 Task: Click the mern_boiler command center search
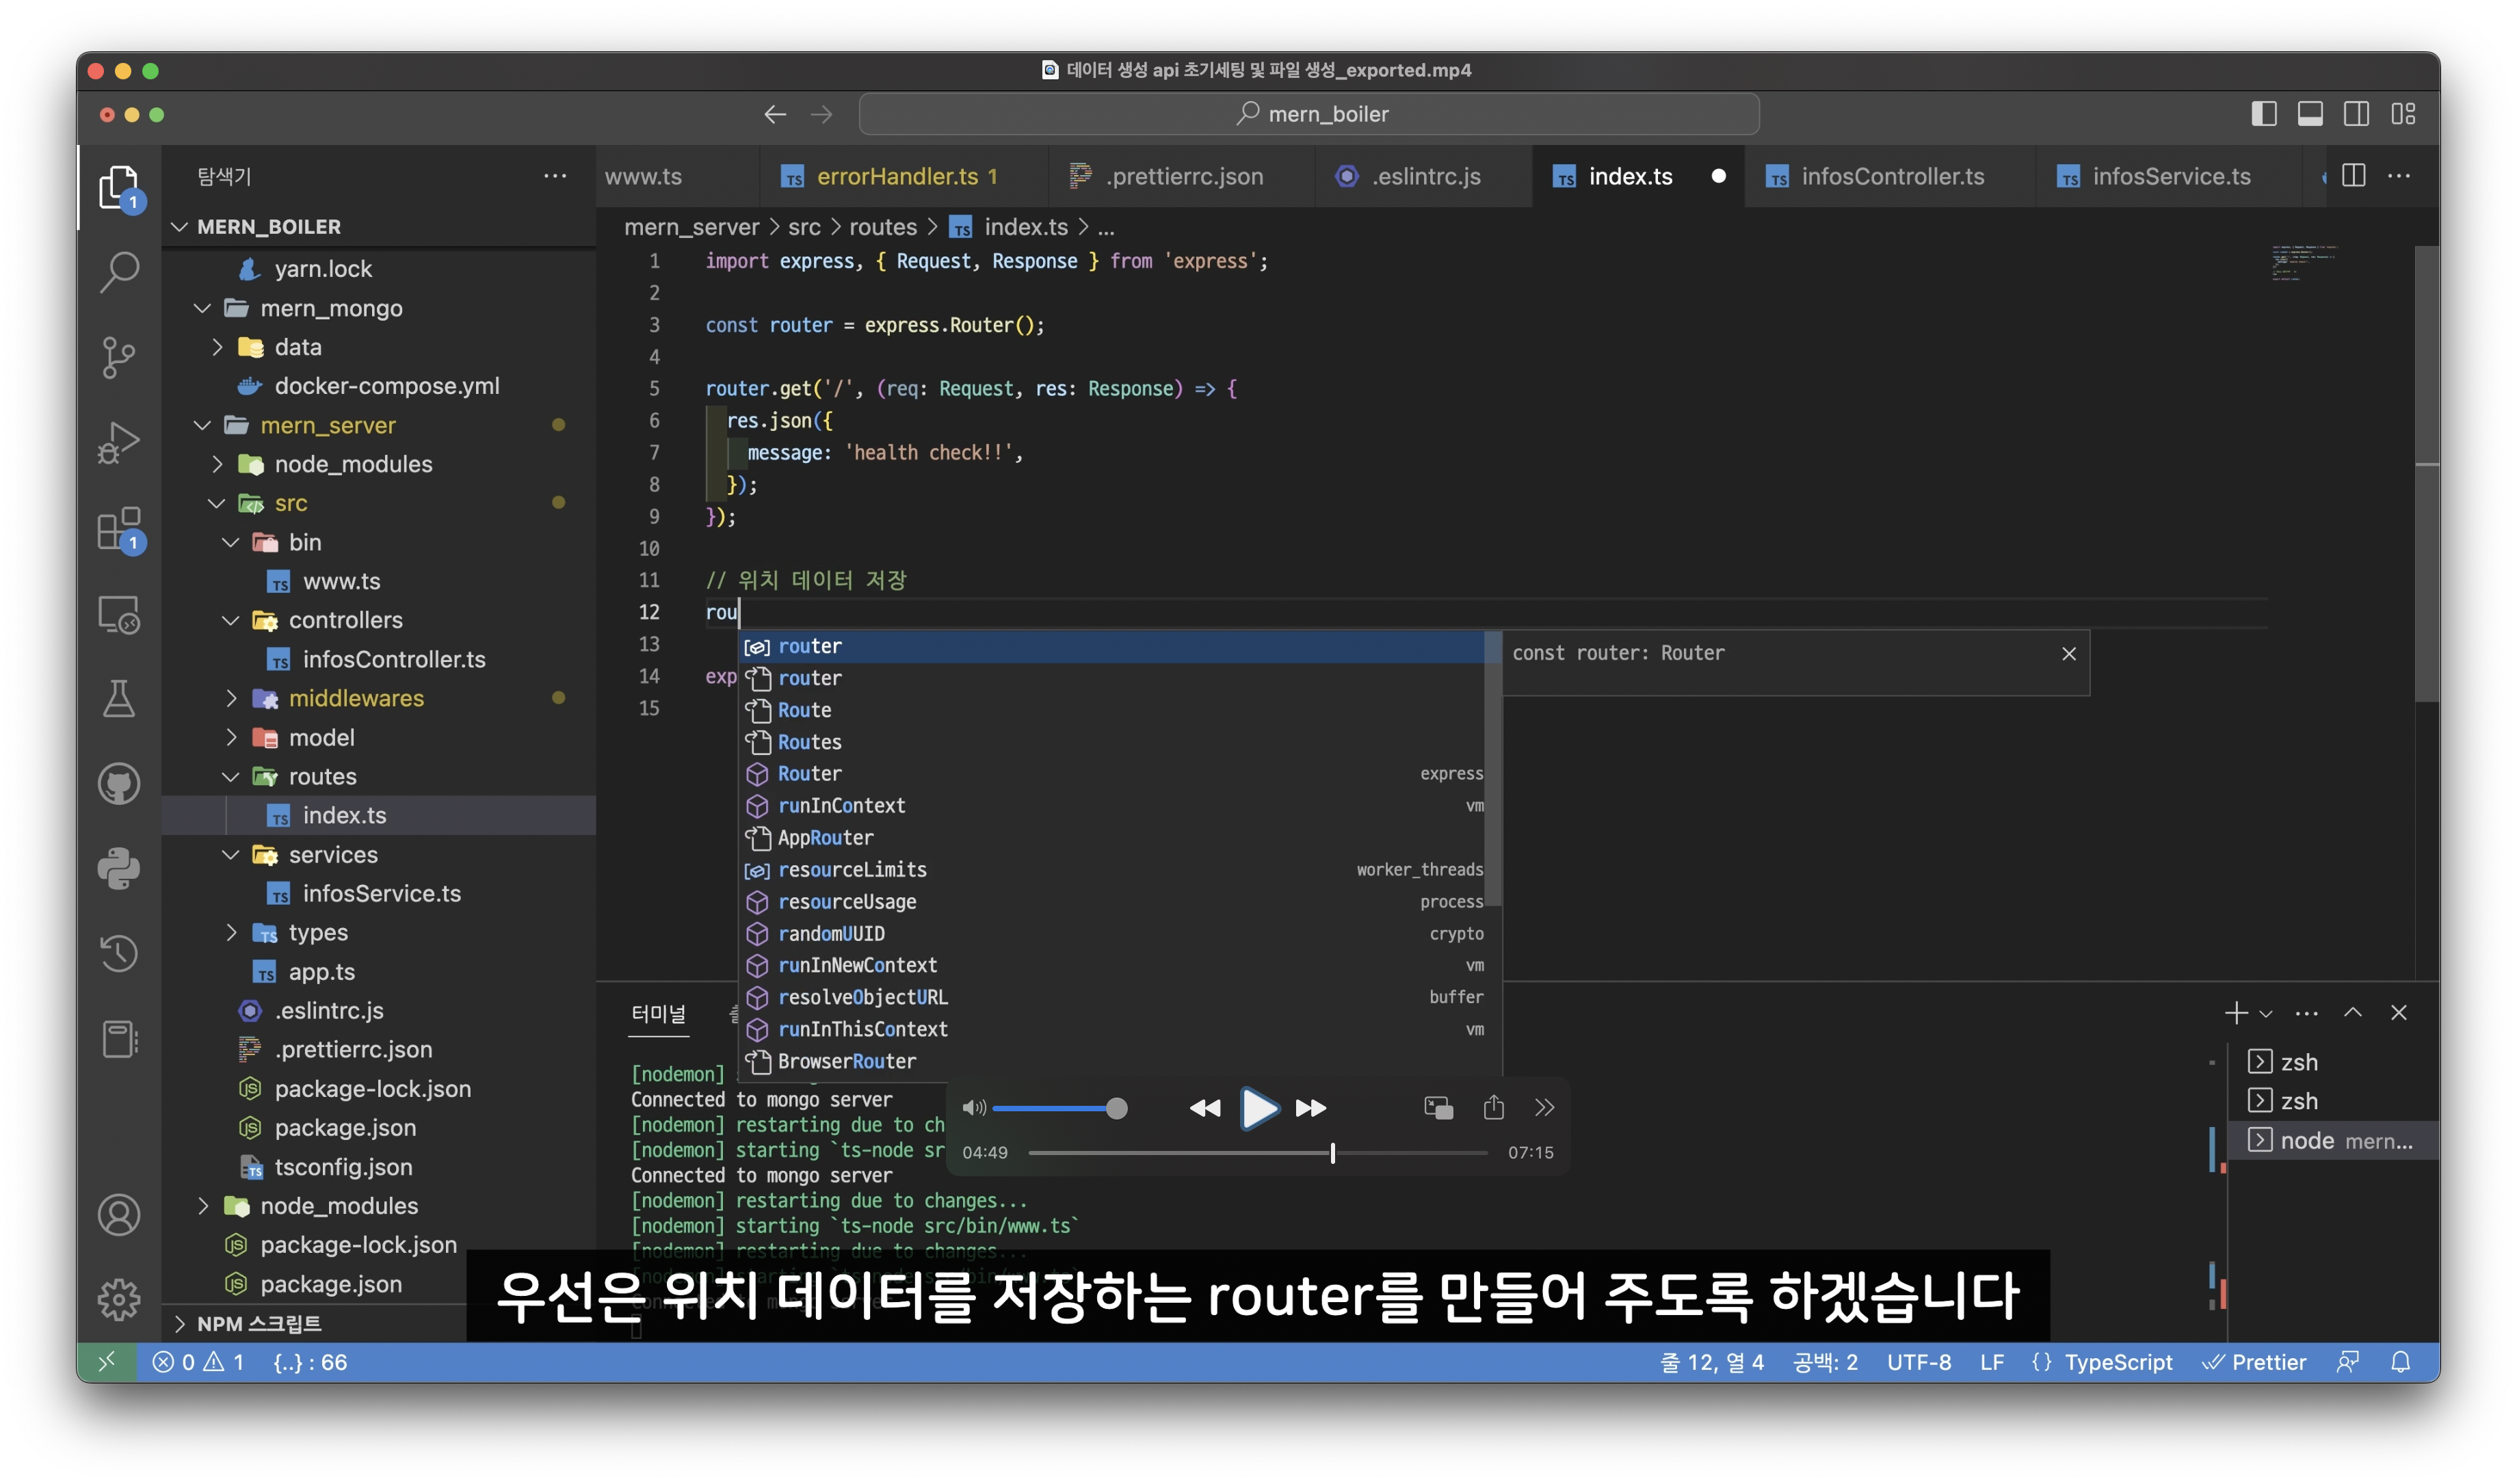tap(1308, 114)
